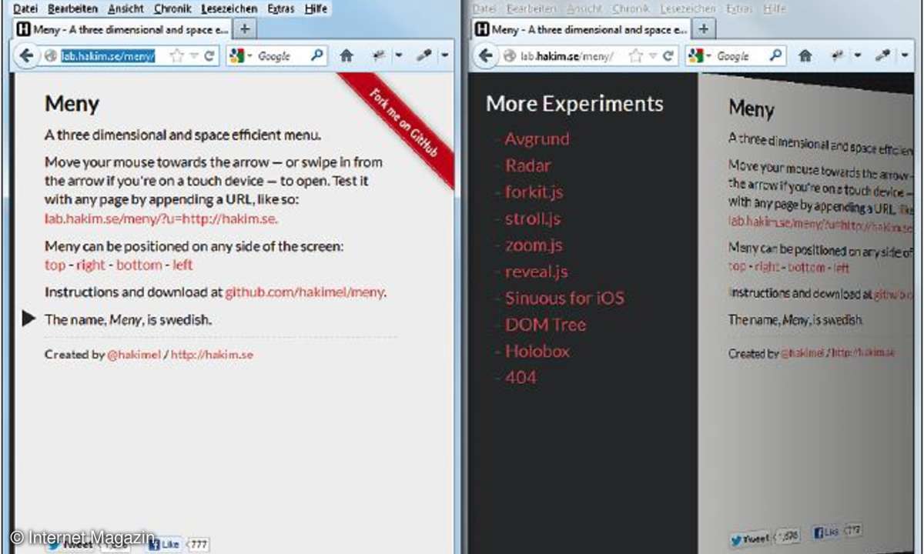Position the menu with the bottom link in the left window
Screen dimensions: 924x554
click(139, 265)
